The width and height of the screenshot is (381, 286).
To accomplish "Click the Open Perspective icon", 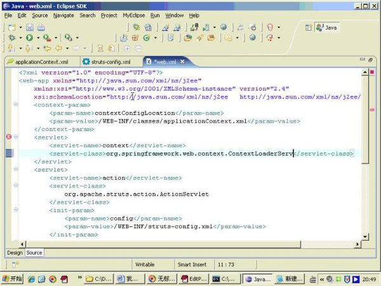I will point(310,27).
